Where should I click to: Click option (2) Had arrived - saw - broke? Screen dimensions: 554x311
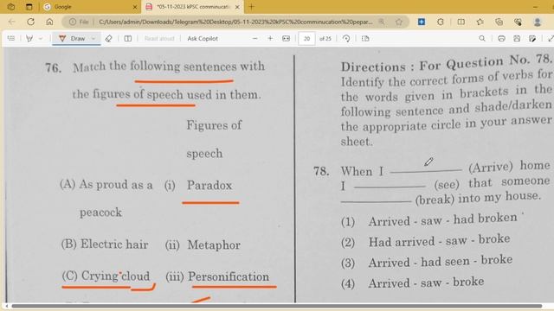(425, 241)
